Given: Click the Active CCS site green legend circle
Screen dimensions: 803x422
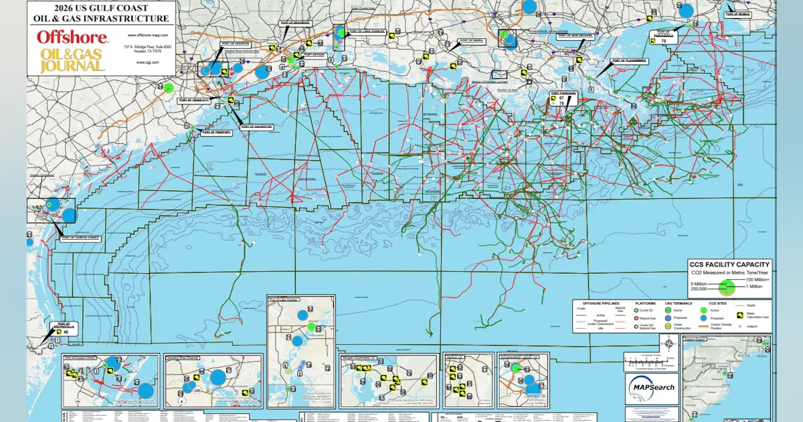Looking at the screenshot, I should click(x=702, y=310).
